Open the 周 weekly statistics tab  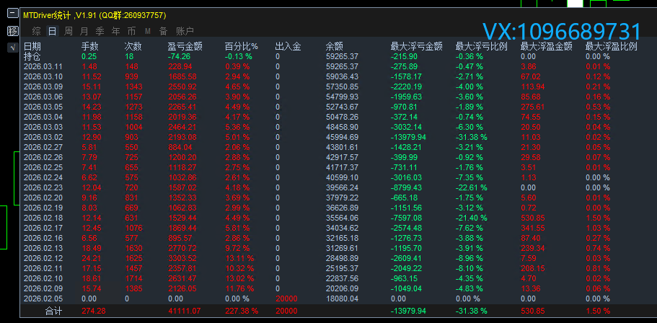coord(68,31)
